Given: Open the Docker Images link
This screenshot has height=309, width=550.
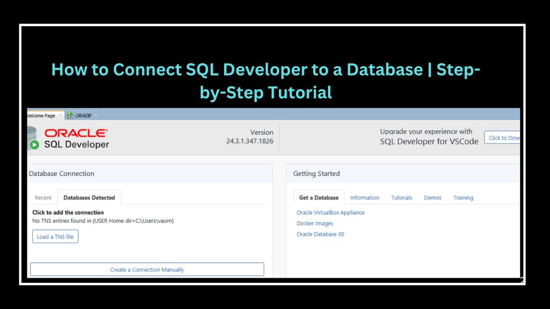Looking at the screenshot, I should [315, 224].
